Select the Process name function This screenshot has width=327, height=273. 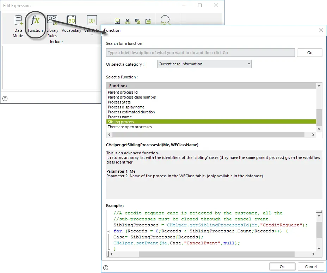click(x=120, y=117)
